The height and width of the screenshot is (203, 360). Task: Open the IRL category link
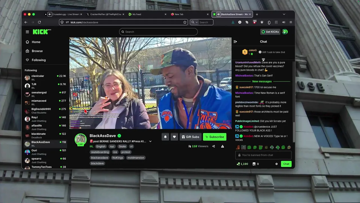[91, 146]
